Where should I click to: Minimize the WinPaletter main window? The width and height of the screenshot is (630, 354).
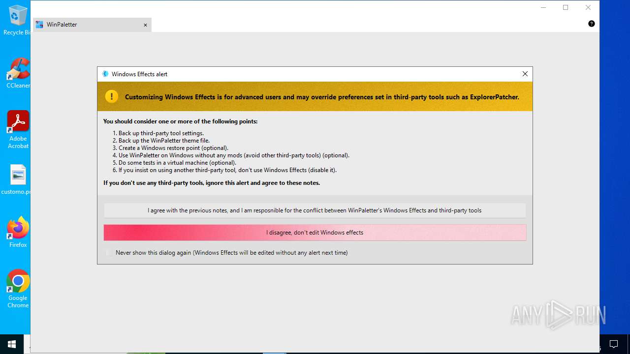tap(543, 7)
